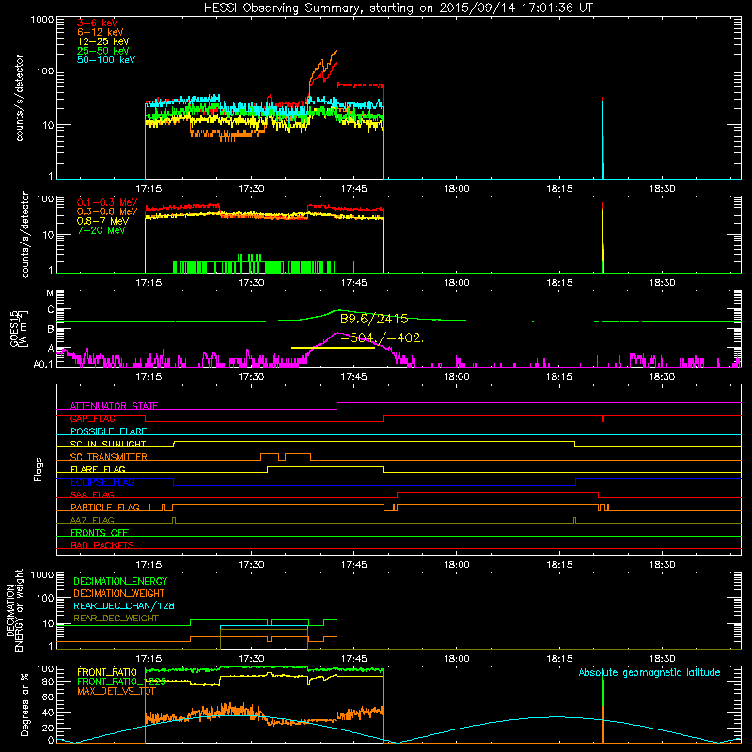Click the 0.8-7 MeV legend label
This screenshot has width=752, height=752.
tap(102, 221)
